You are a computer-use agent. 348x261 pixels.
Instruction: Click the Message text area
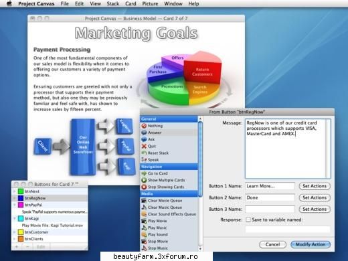tap(288, 149)
